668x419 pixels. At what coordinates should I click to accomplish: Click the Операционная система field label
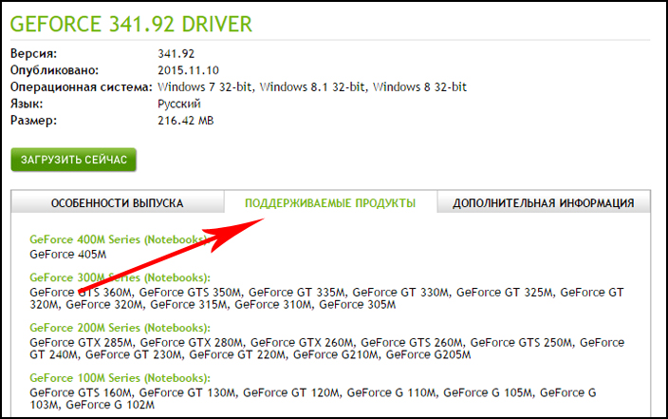pos(81,87)
